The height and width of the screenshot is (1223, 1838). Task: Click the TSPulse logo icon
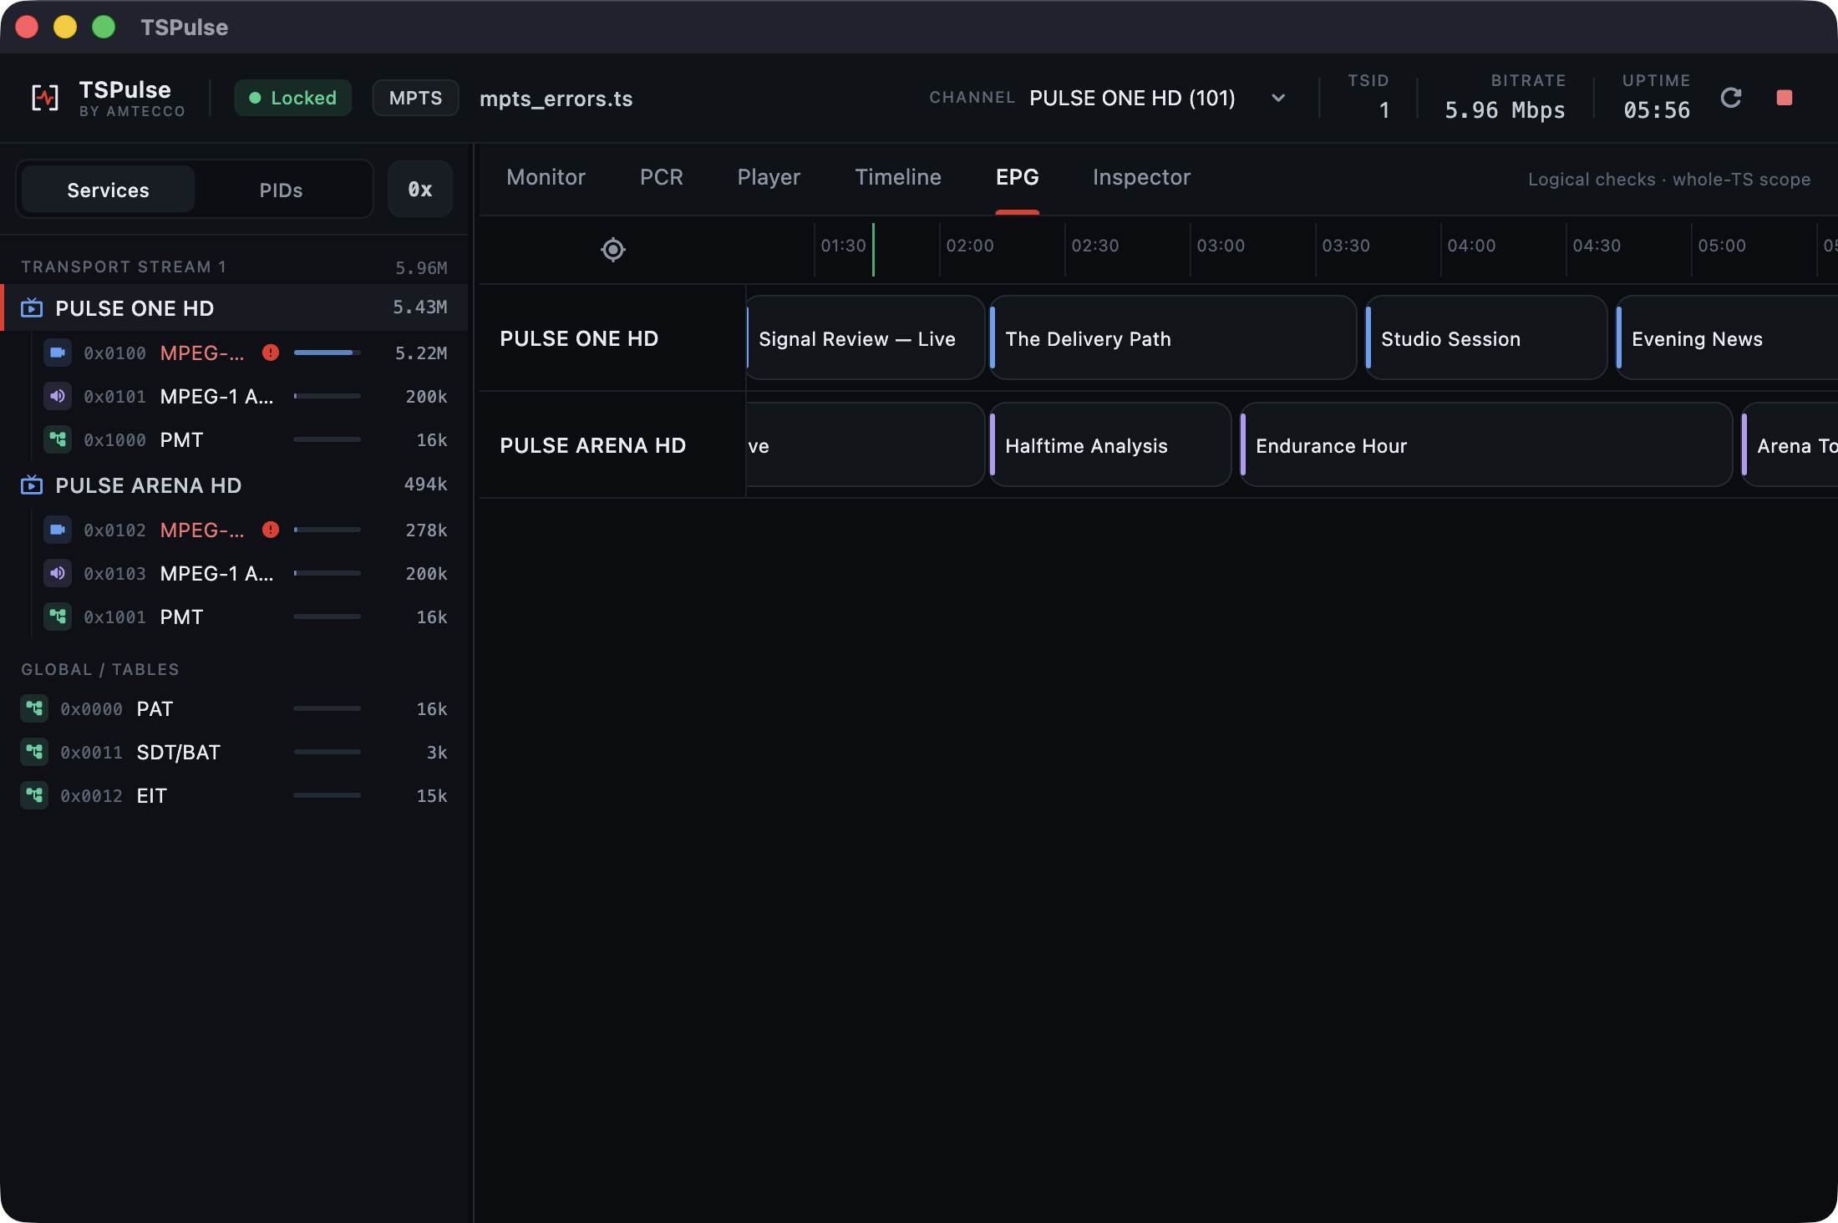(x=45, y=98)
